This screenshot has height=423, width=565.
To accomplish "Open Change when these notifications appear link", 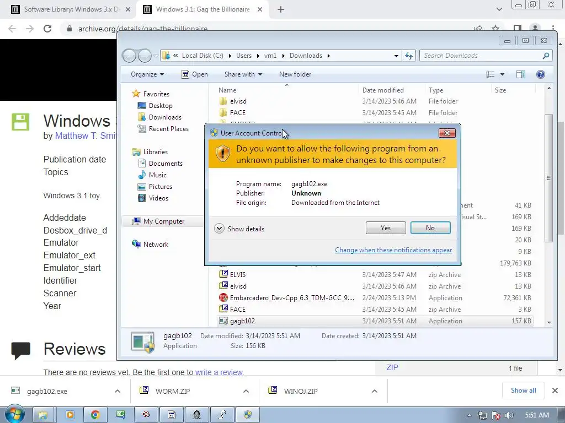I will click(393, 250).
